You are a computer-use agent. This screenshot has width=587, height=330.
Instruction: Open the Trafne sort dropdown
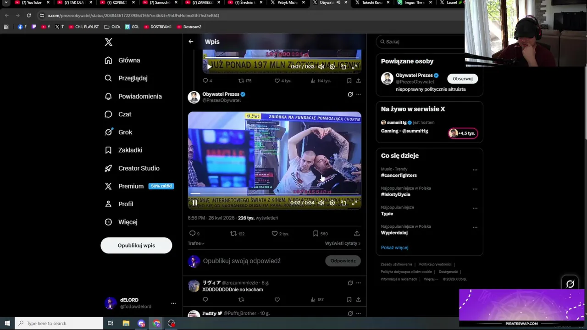pos(196,243)
